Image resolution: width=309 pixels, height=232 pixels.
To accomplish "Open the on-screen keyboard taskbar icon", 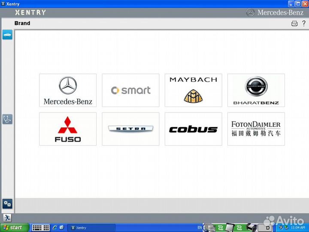I will pos(41,228).
